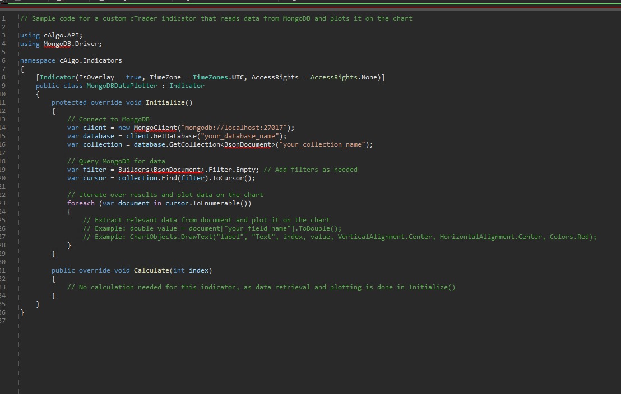Click the "// Add filters as needed" comment
Image resolution: width=621 pixels, height=394 pixels.
click(x=310, y=170)
